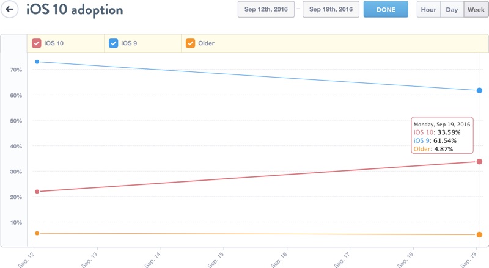Click the iOS 9 data point on Sep 12
Screen dimensions: 489x268
(x=37, y=62)
